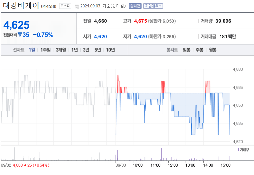
Task: Toggle the 실시간 real-time button
Action: (x=135, y=6)
